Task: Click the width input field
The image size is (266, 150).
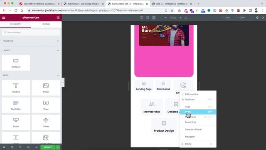Action: 231,17
